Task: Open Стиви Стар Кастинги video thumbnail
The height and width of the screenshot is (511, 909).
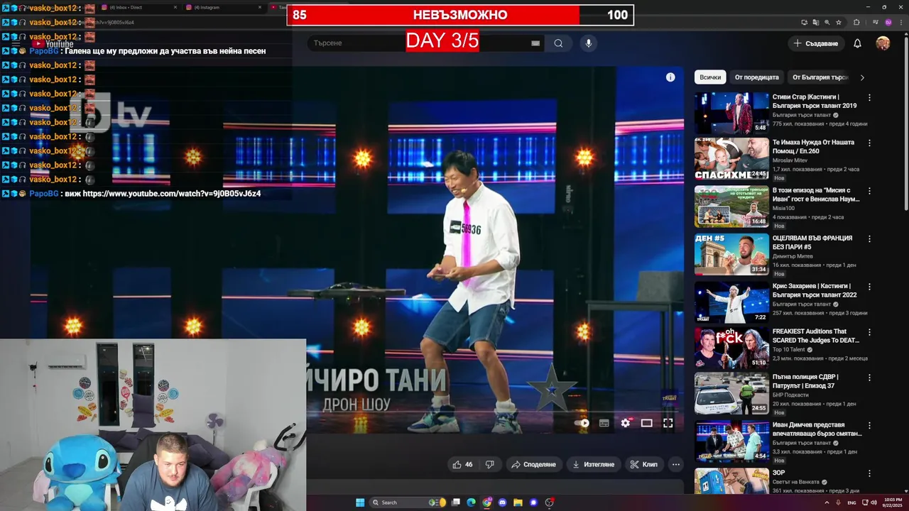Action: click(x=731, y=113)
